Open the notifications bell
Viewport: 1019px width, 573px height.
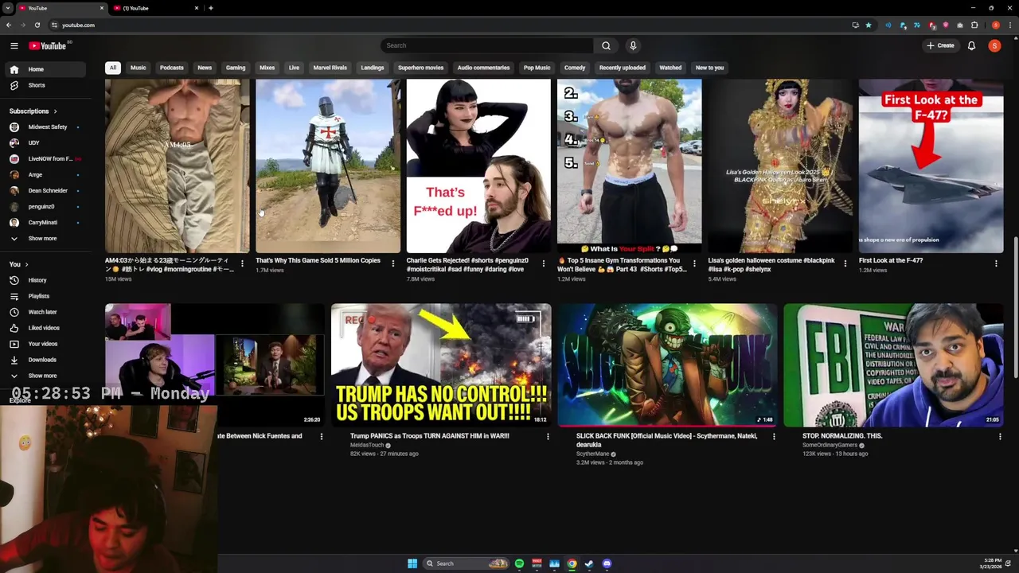coord(971,45)
